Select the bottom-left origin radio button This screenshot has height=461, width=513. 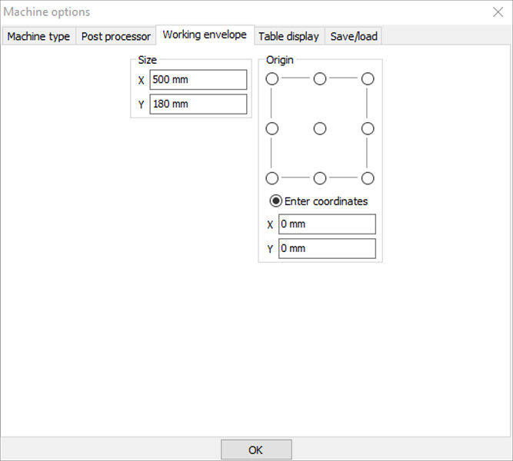pos(272,178)
